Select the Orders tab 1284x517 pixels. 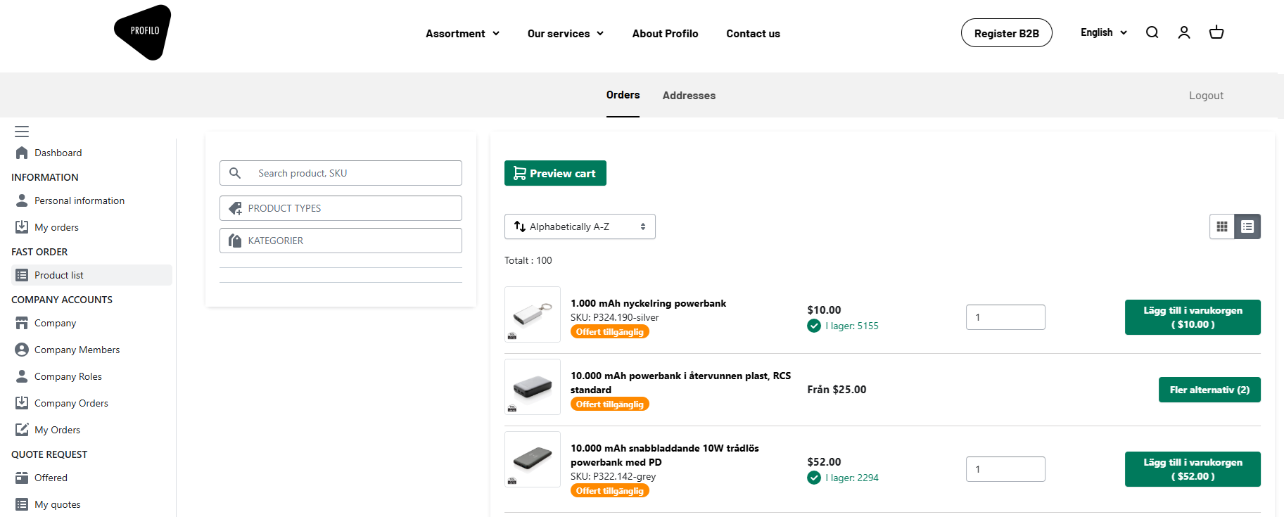coord(623,95)
